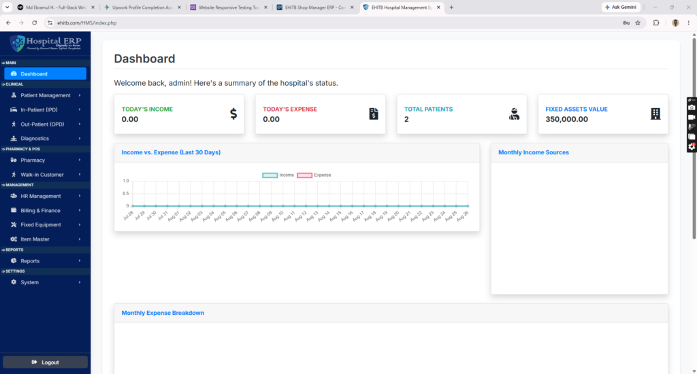Switch to the Upwork Profile Completion tab

(x=142, y=7)
